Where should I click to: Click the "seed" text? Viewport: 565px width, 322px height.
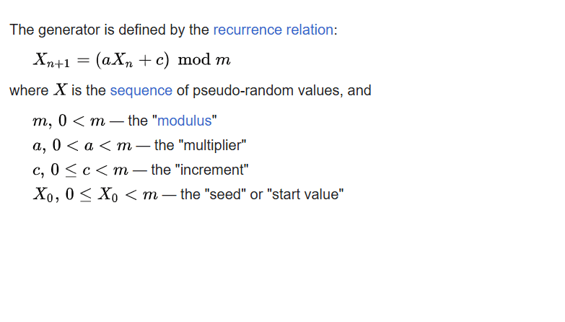[x=226, y=194]
